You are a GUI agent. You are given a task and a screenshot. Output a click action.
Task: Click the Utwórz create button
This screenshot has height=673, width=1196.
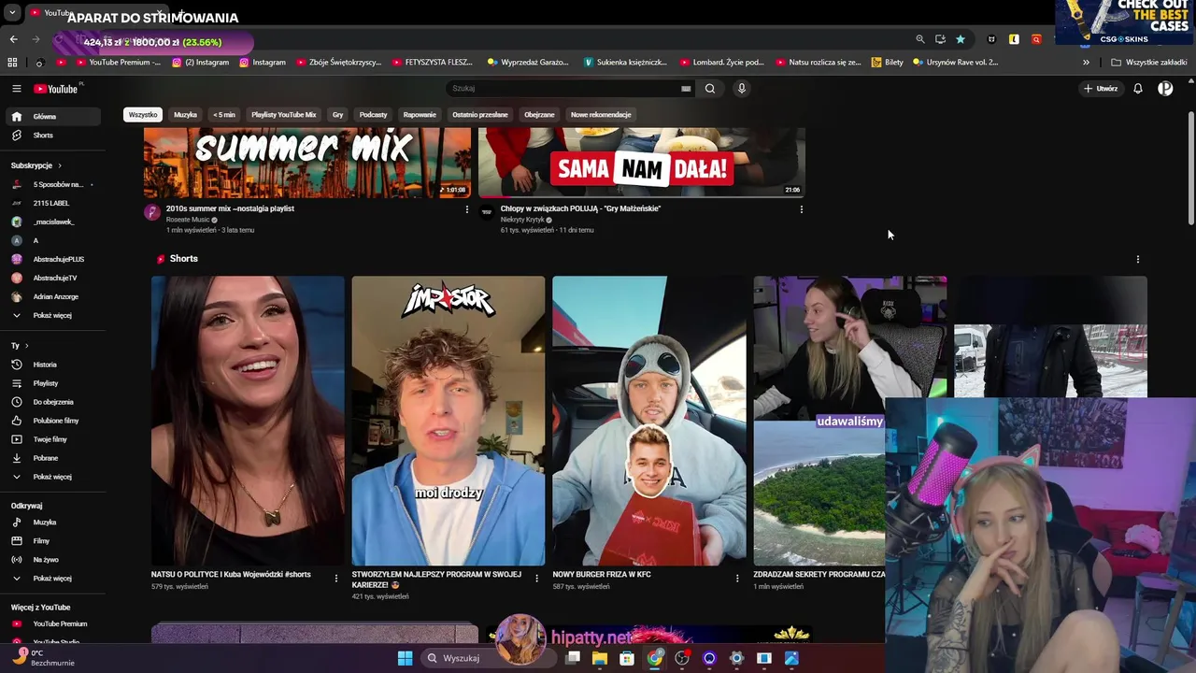tap(1101, 89)
